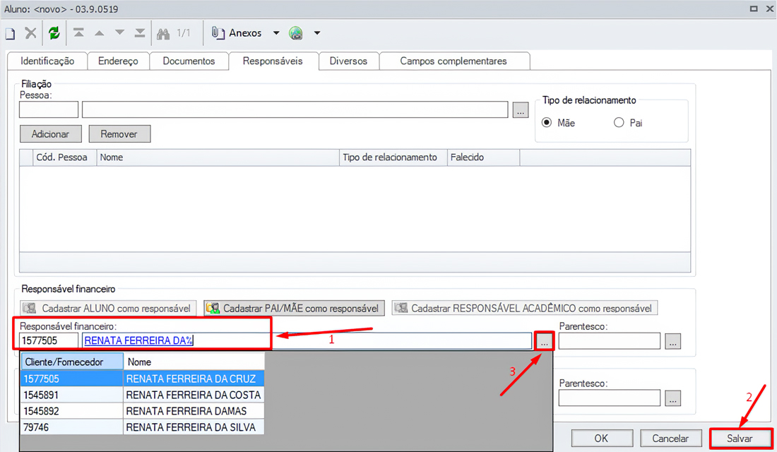Click the delete record X icon
Image resolution: width=777 pixels, height=452 pixels.
pos(30,33)
